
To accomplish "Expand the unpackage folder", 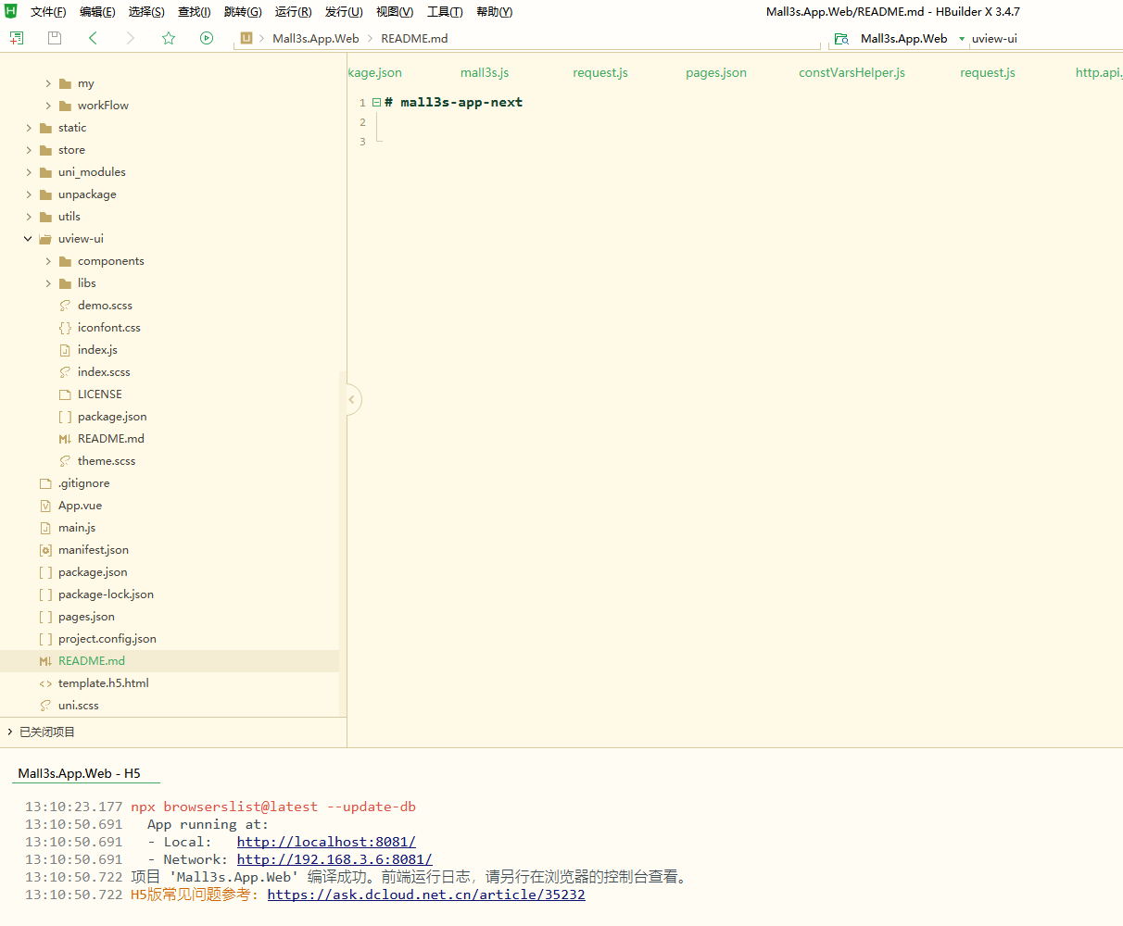I will point(29,194).
